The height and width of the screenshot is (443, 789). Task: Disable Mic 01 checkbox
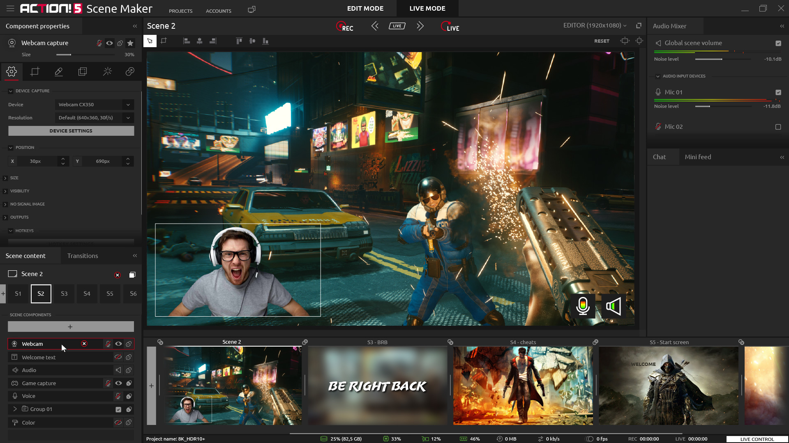pos(778,92)
